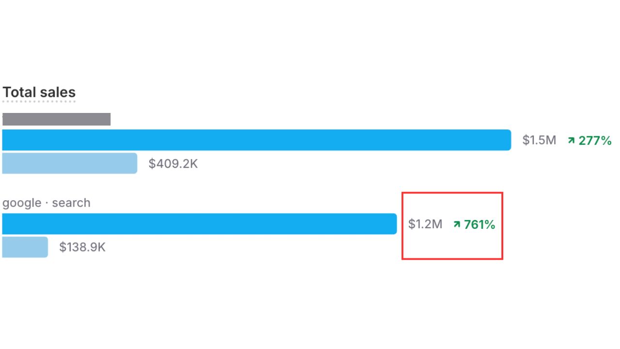Viewport: 620px width, 349px height.
Task: Select the $1.2M sales value
Action: tap(425, 224)
